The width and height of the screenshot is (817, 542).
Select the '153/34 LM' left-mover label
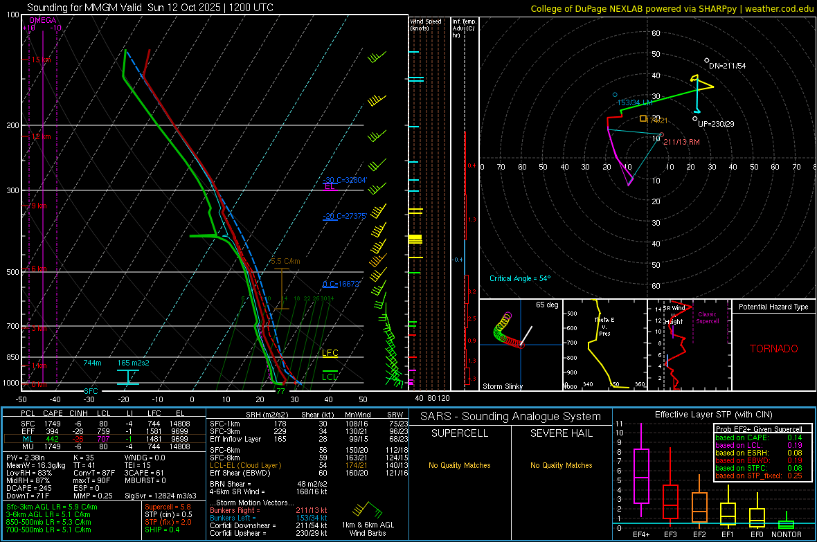click(635, 102)
